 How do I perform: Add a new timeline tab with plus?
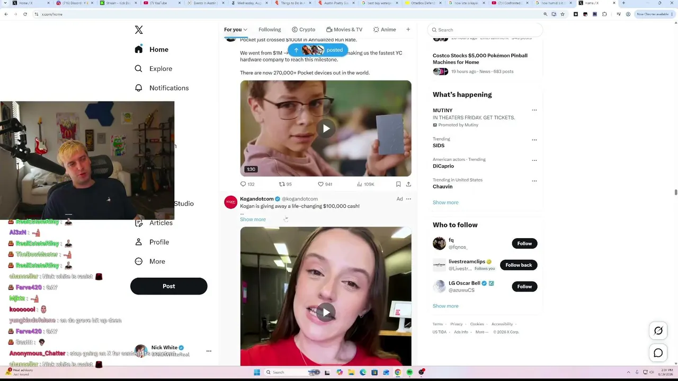(x=408, y=30)
